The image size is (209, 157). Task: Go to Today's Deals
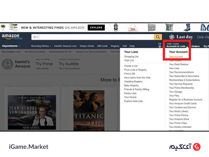click(x=87, y=46)
